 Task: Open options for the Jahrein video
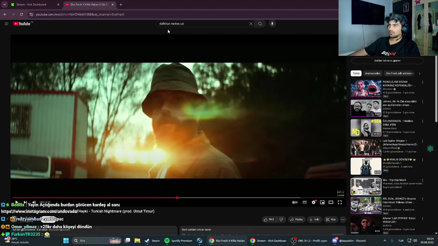click(423, 102)
